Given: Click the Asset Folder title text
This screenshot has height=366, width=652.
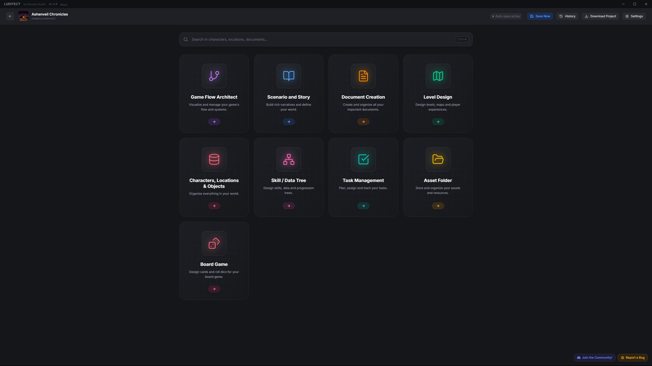Looking at the screenshot, I should (438, 180).
